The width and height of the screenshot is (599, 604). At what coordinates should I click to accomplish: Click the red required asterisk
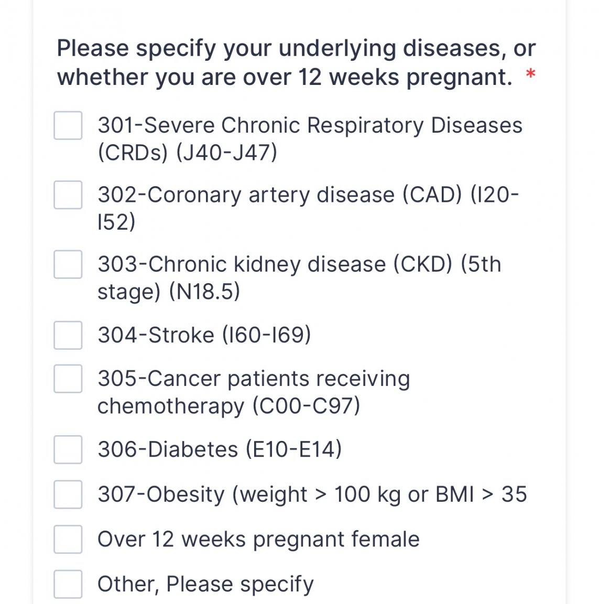(530, 73)
